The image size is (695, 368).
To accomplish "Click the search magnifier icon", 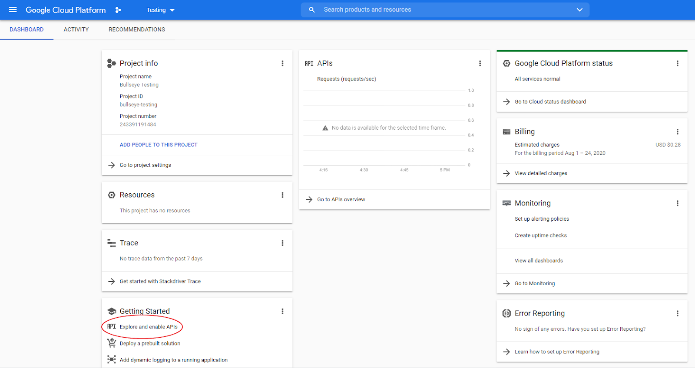I will [x=311, y=10].
